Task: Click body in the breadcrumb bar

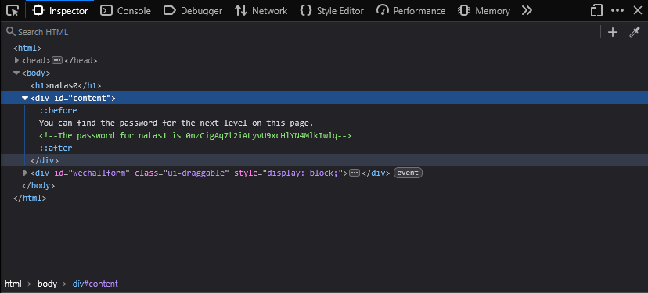Action: click(x=47, y=284)
